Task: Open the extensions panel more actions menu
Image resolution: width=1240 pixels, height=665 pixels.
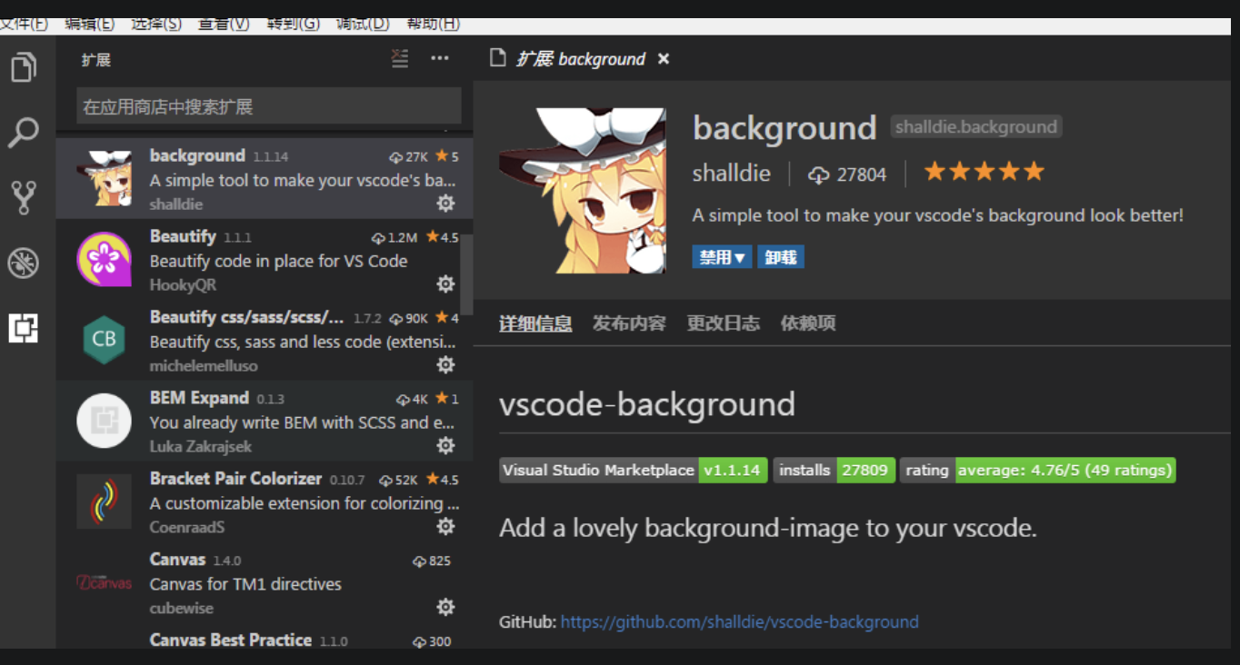Action: point(440,58)
